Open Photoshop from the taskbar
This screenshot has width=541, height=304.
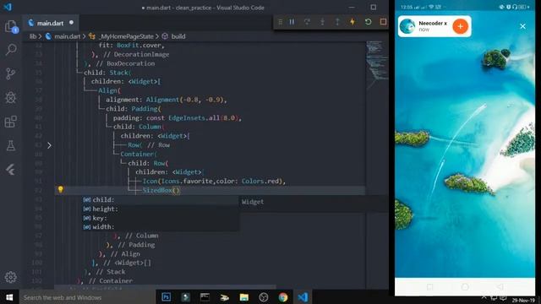click(166, 297)
